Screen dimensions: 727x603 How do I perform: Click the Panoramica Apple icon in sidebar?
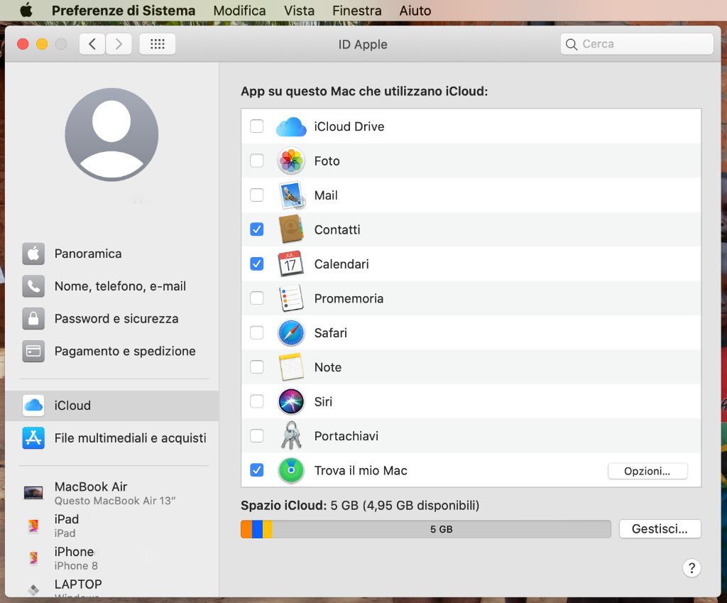click(x=33, y=254)
